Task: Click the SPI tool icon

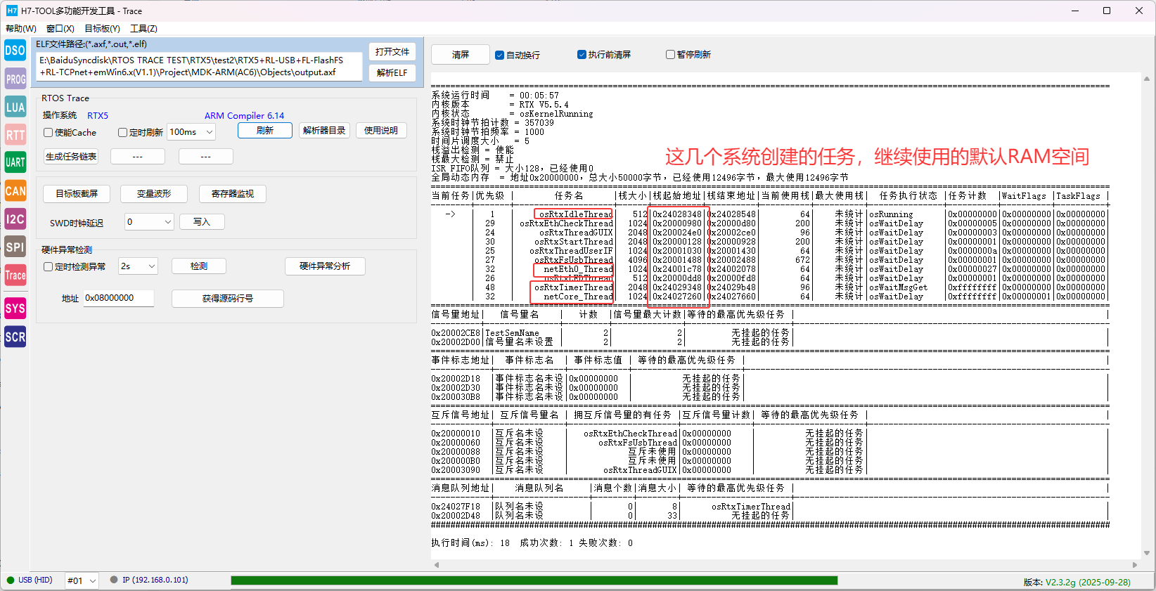Action: click(15, 247)
